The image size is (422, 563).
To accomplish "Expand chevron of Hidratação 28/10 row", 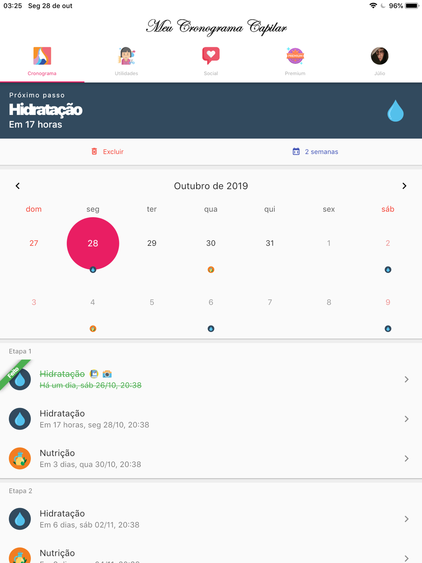I will coord(406,419).
